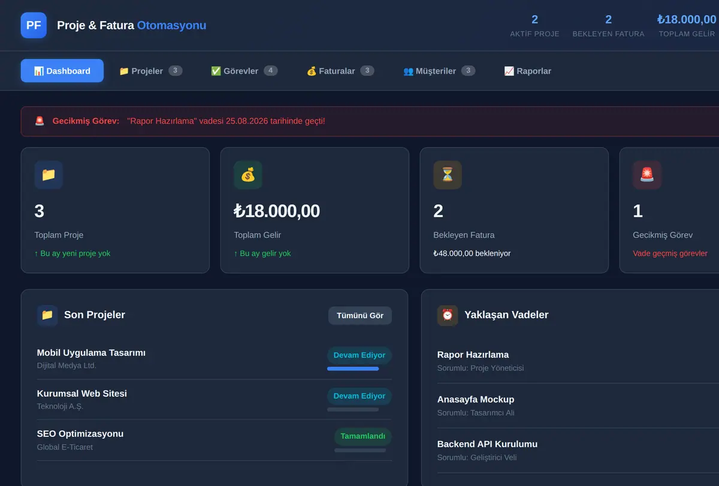The image size is (719, 486).
Task: Click the folder icon in Toplam Proje card
Action: click(49, 175)
